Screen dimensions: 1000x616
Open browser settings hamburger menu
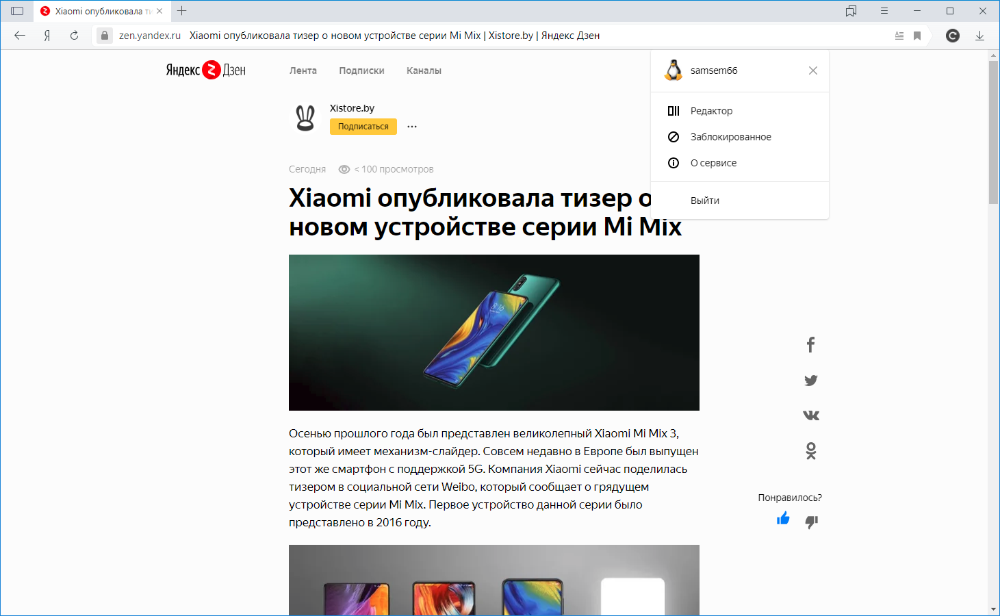pyautogui.click(x=884, y=11)
